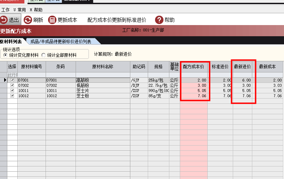Click material number cell 07002
The width and height of the screenshot is (284, 179).
[x=32, y=85]
